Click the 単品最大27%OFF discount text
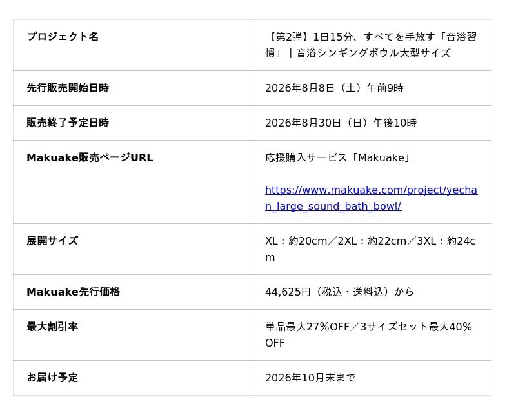The width and height of the screenshot is (516, 415). 308,327
